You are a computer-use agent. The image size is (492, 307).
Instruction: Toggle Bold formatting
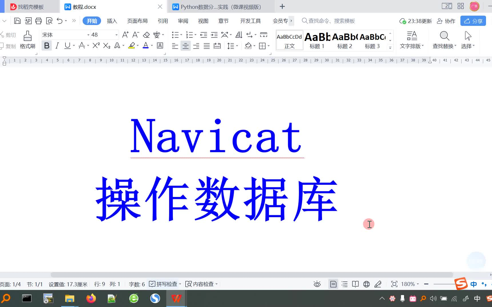(x=47, y=45)
